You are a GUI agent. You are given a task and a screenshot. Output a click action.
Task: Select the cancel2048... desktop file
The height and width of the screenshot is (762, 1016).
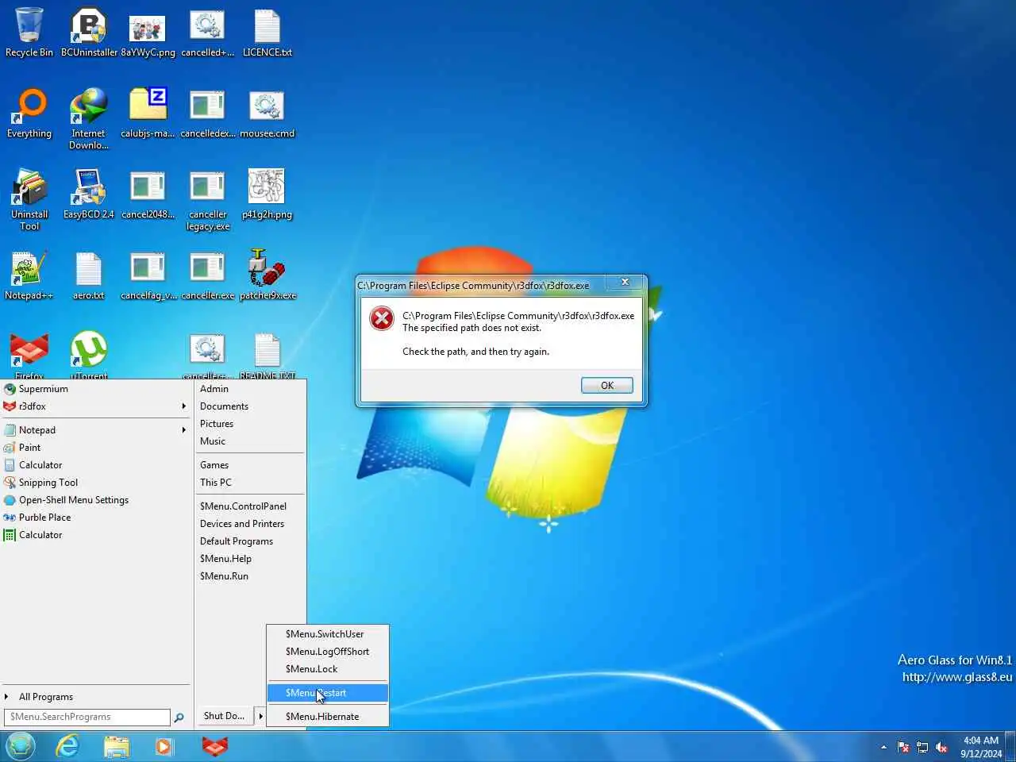pos(148,194)
